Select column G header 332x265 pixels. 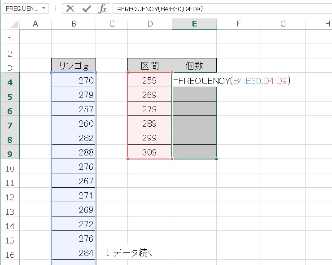283,24
